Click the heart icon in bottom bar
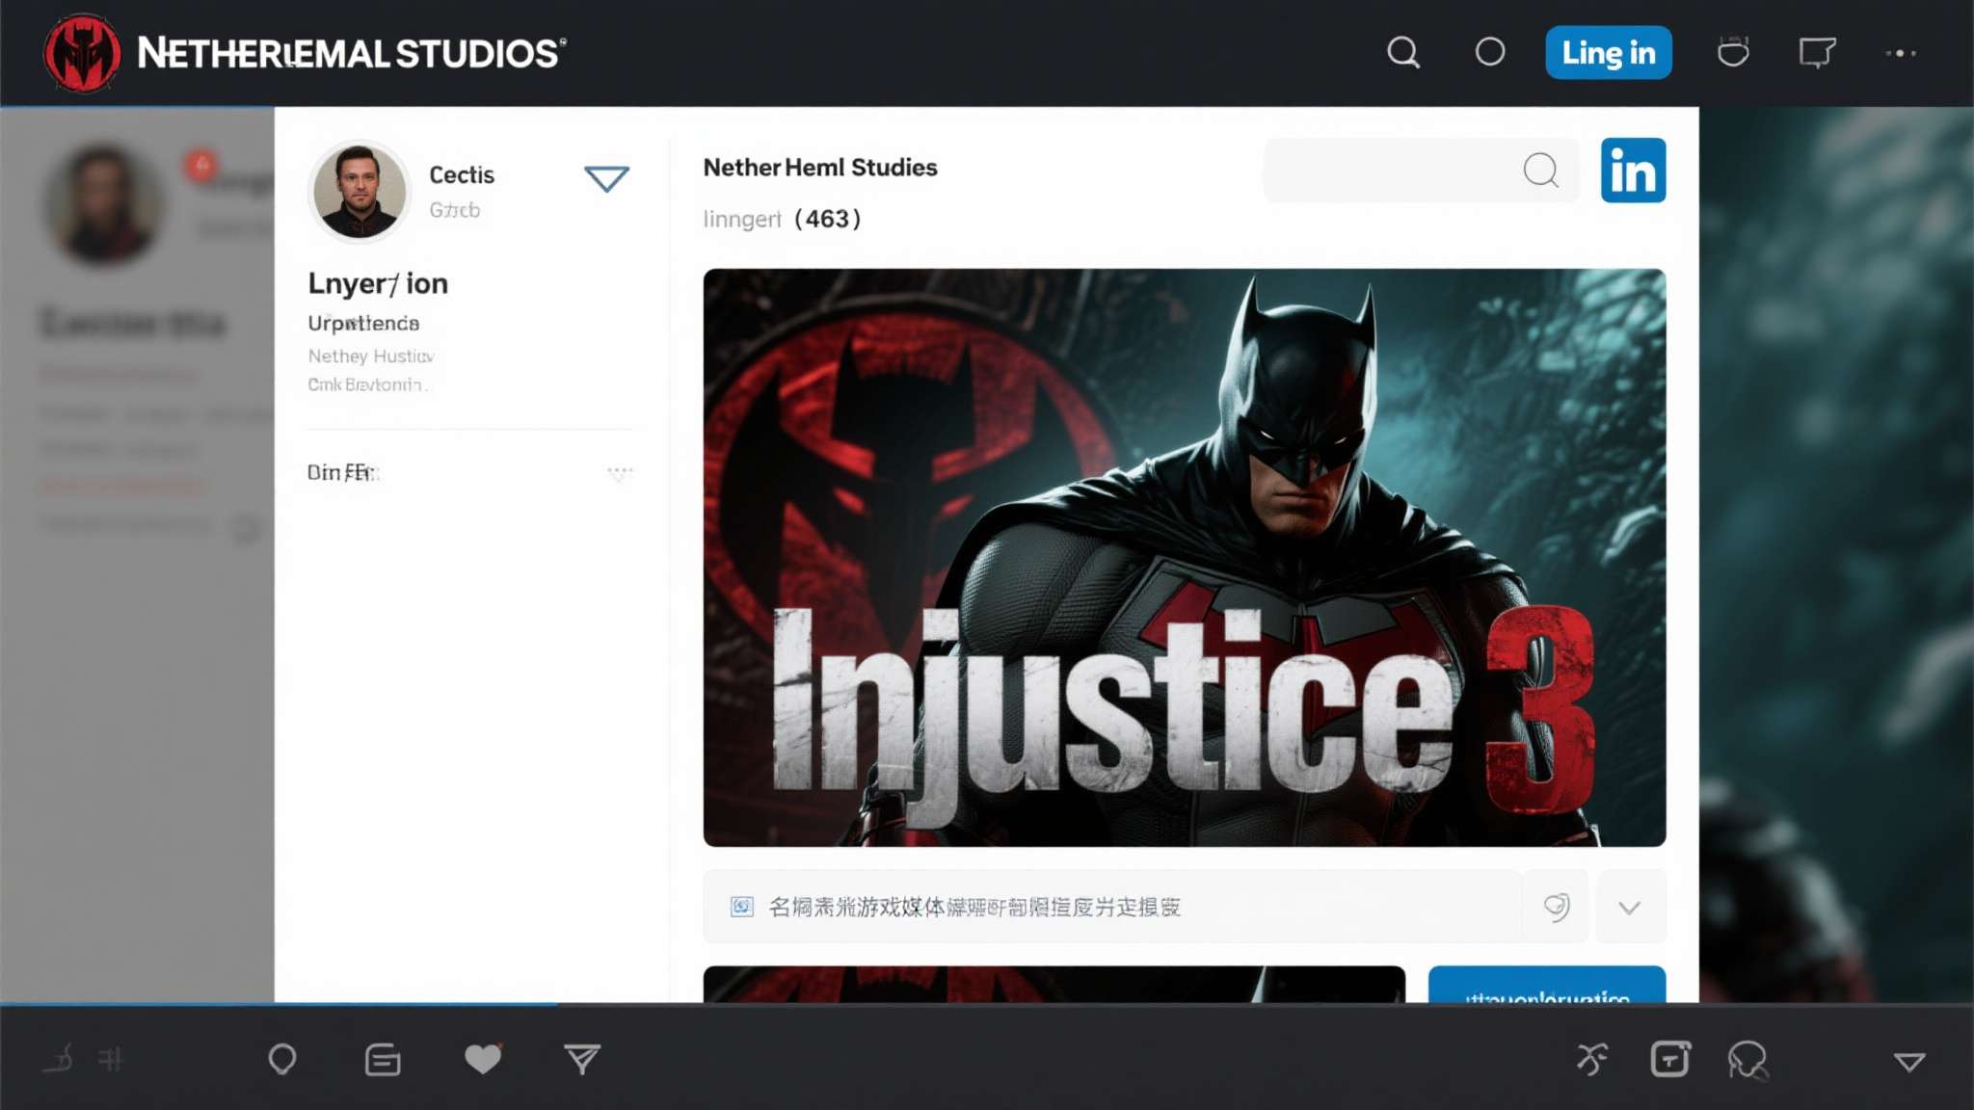1974x1110 pixels. point(483,1059)
